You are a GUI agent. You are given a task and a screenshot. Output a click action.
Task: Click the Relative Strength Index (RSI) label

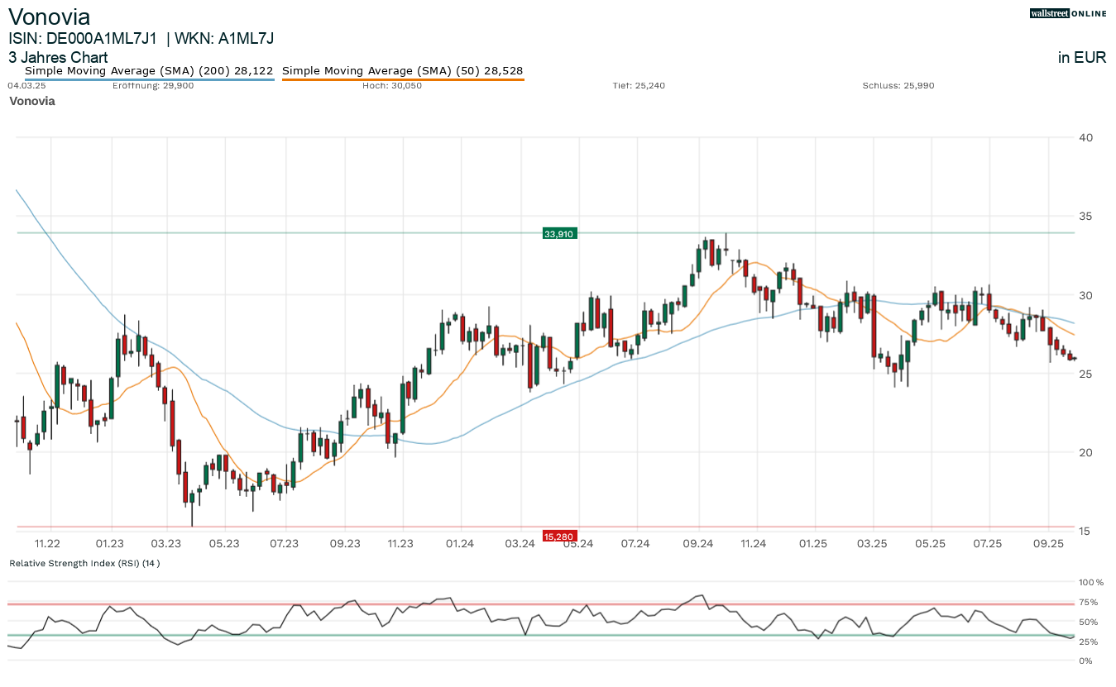tap(84, 563)
